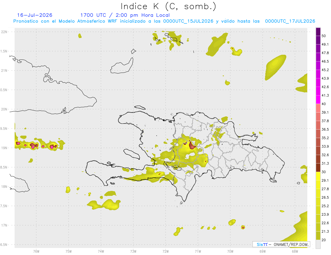The width and height of the screenshot is (331, 255).
Task: Click the '32.6' color scale label
Action: (x=325, y=155)
